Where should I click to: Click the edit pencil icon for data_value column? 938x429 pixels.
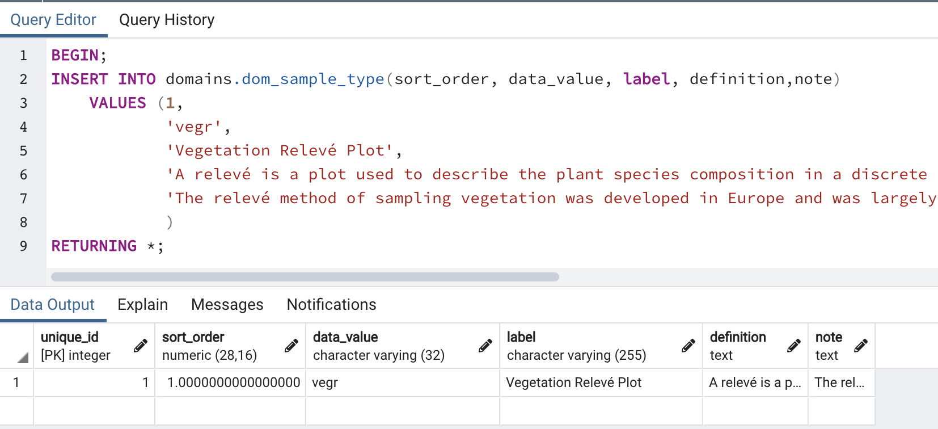485,346
